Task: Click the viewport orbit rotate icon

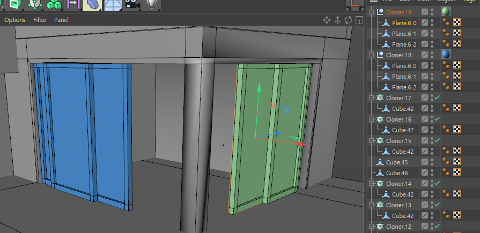Action: pyautogui.click(x=349, y=20)
